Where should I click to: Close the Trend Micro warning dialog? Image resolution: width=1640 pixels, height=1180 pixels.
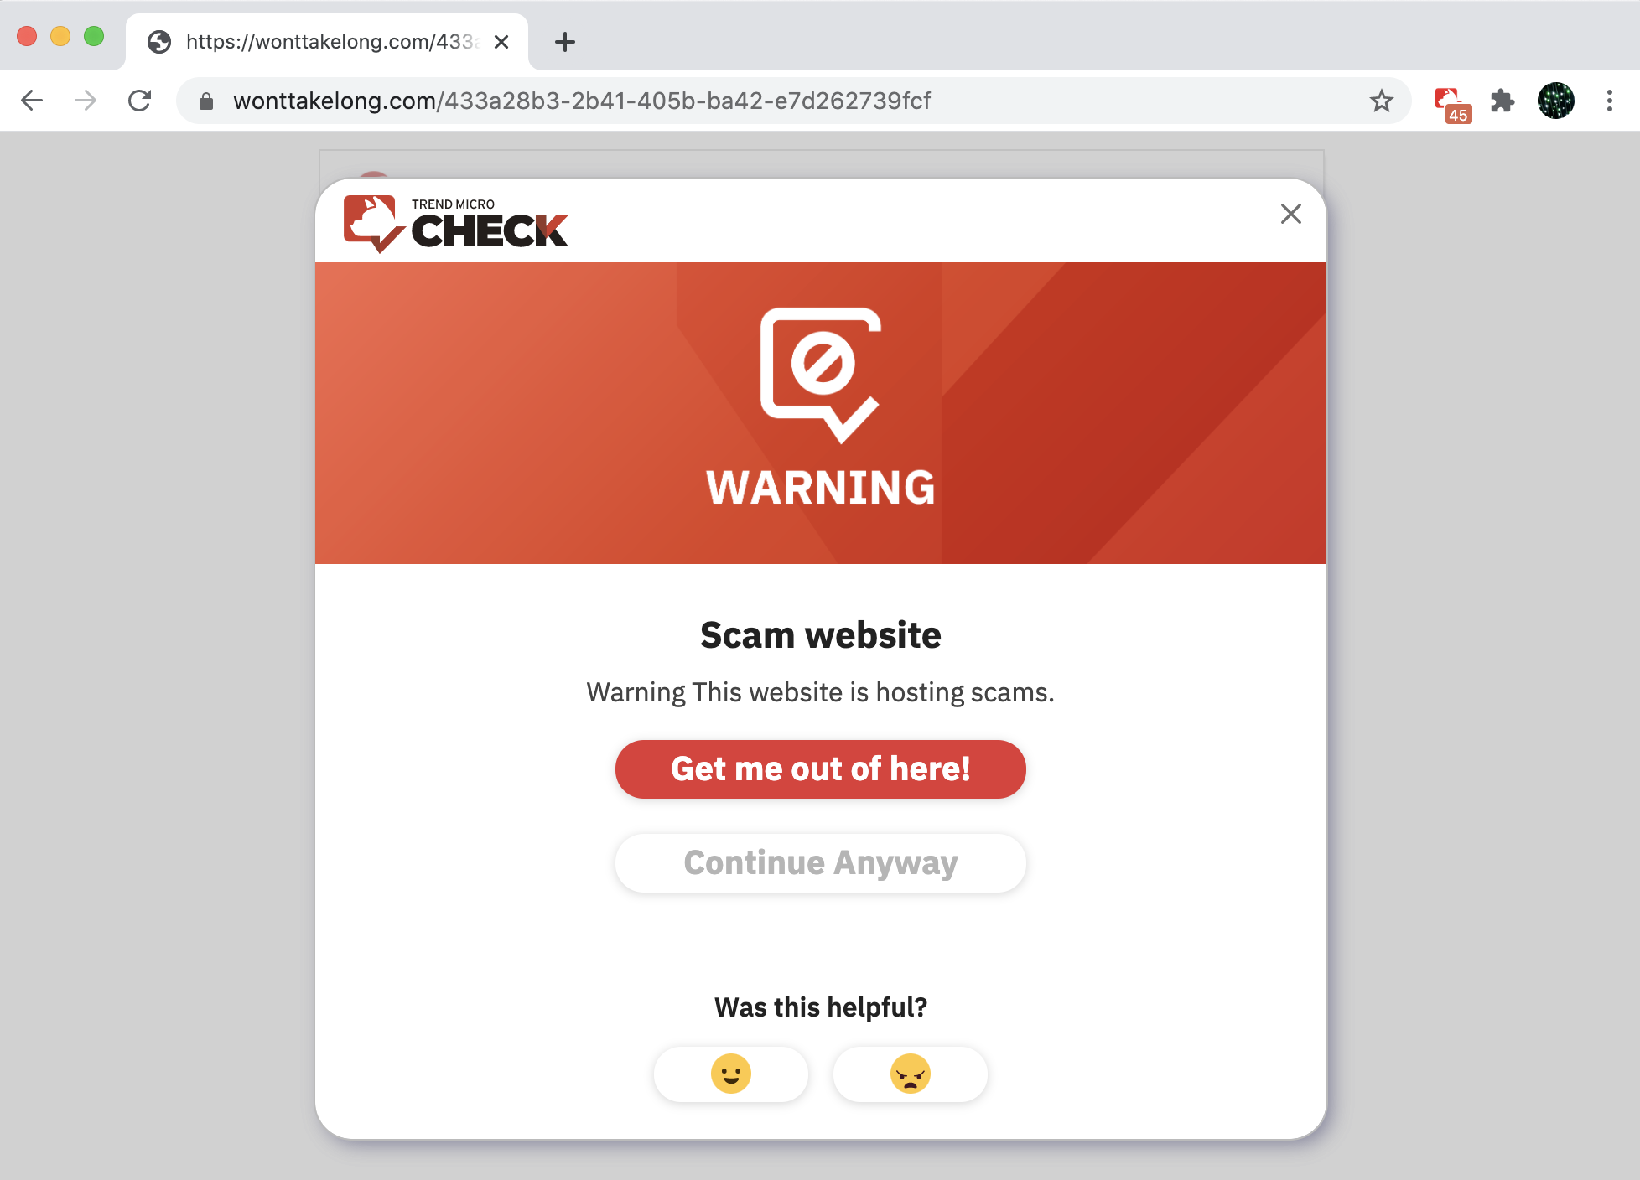pos(1291,214)
